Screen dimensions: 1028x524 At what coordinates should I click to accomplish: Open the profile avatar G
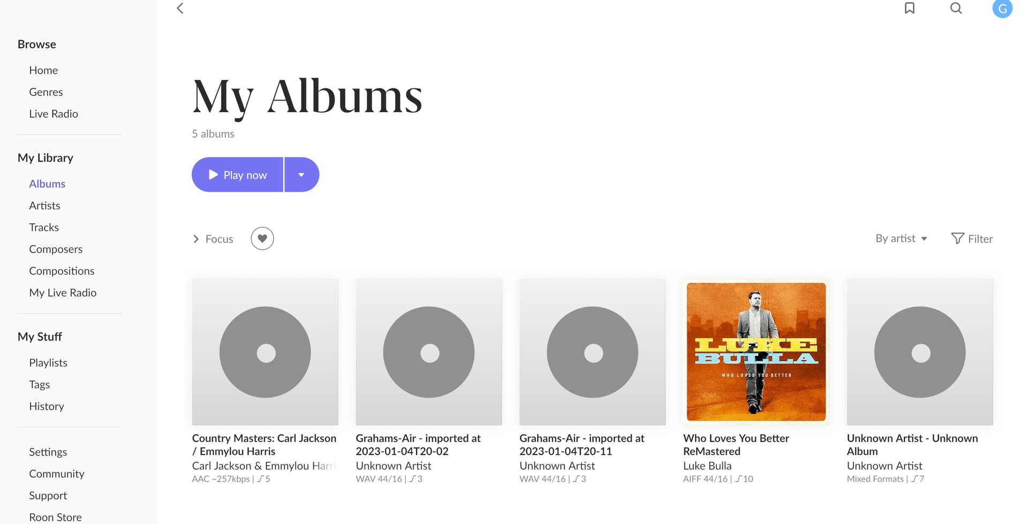pyautogui.click(x=1002, y=9)
